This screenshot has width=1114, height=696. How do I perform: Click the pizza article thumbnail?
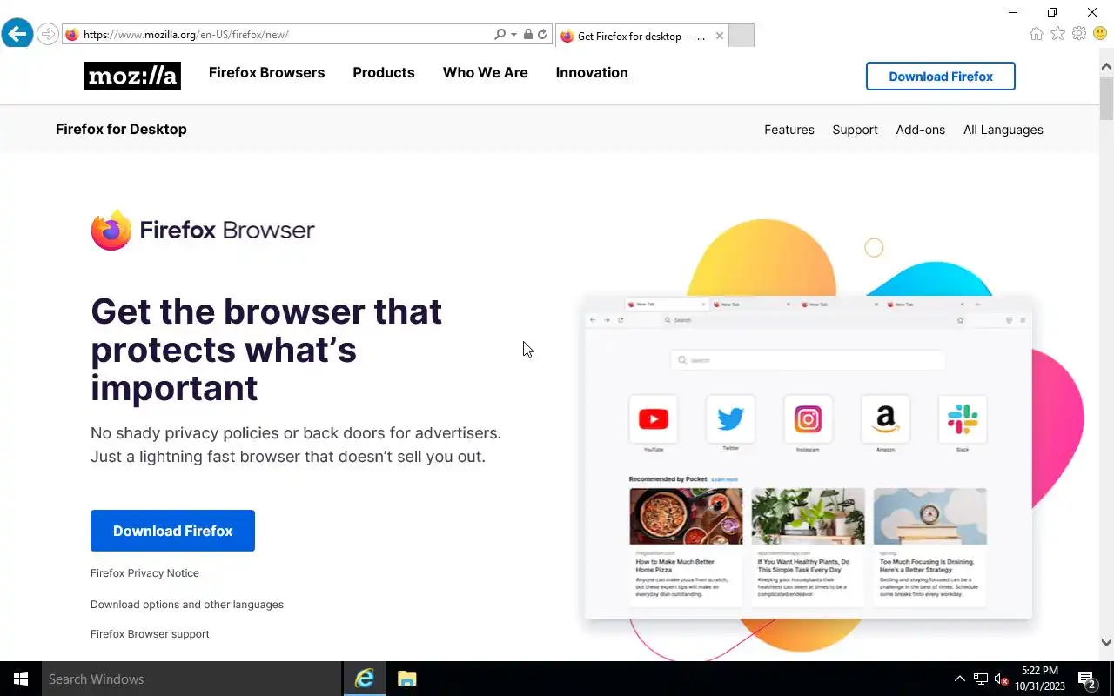686,516
